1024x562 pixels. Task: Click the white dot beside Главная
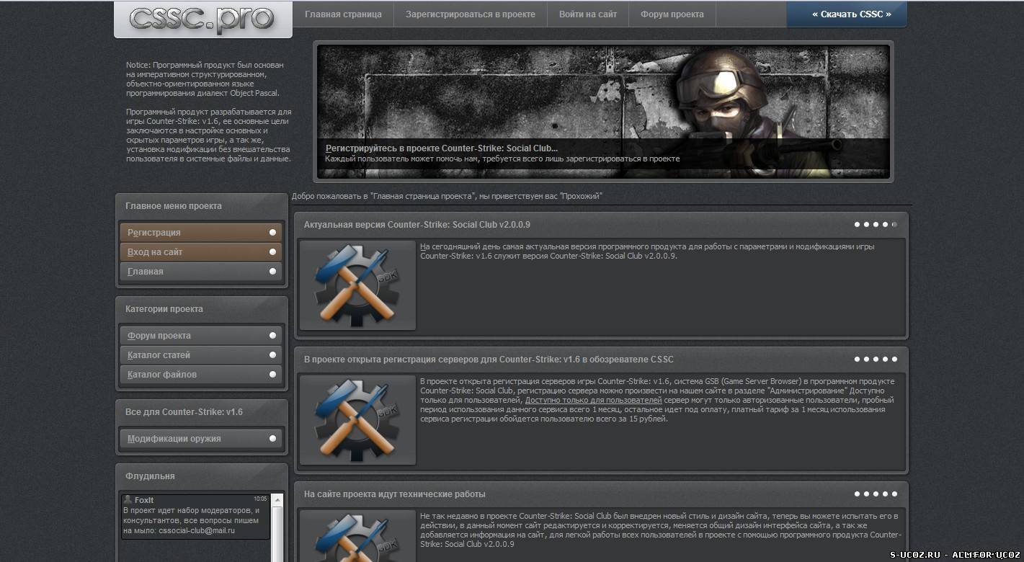(272, 272)
